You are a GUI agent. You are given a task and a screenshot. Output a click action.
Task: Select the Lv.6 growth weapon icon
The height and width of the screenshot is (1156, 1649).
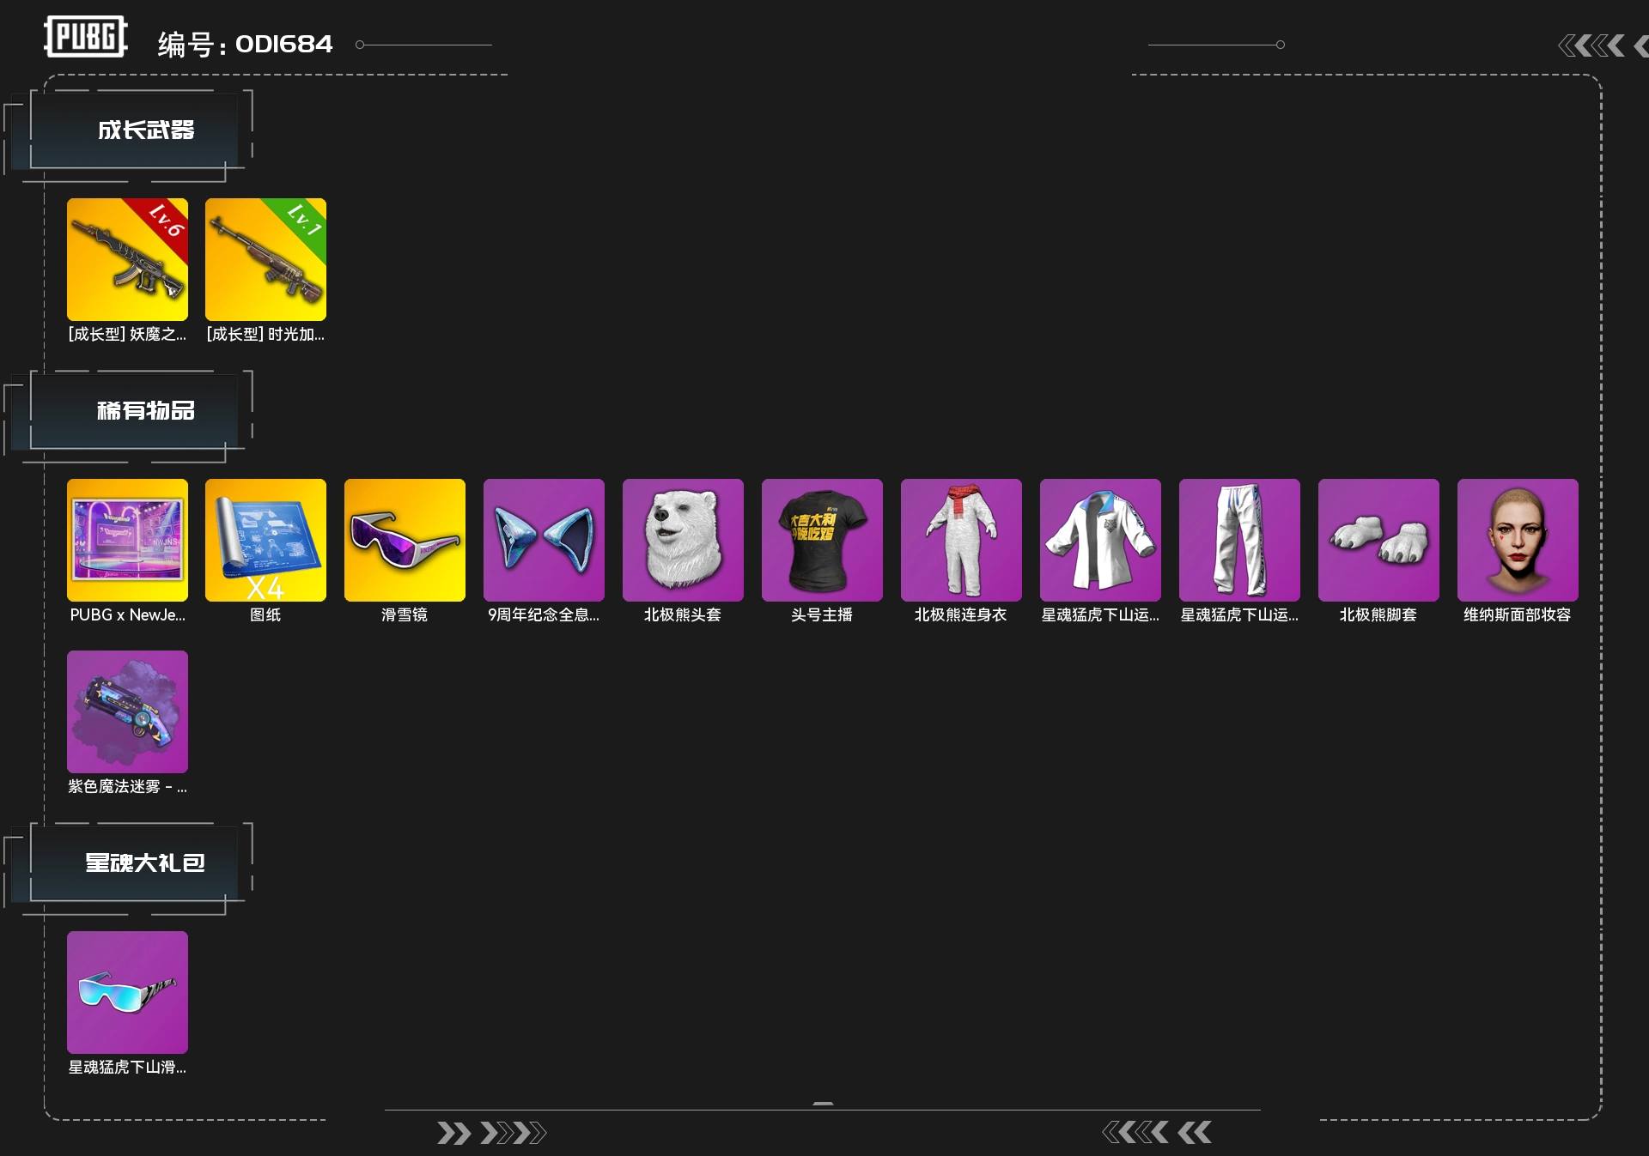127,259
